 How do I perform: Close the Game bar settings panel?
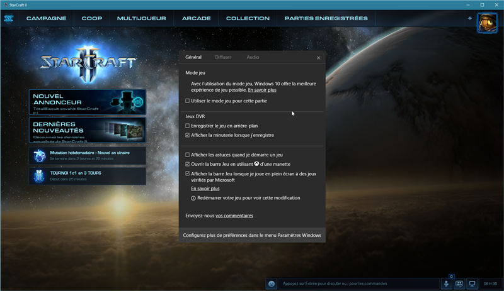tap(319, 58)
